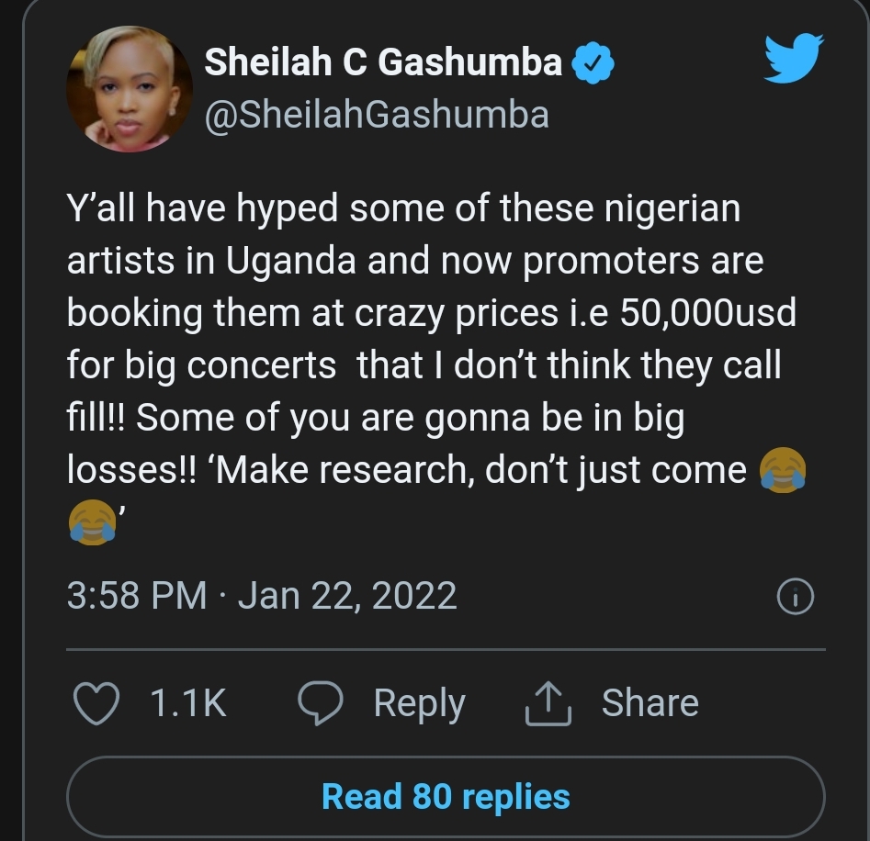Screen dimensions: 870x841
Task: Click the 1.1K likes count
Action: pos(187,703)
